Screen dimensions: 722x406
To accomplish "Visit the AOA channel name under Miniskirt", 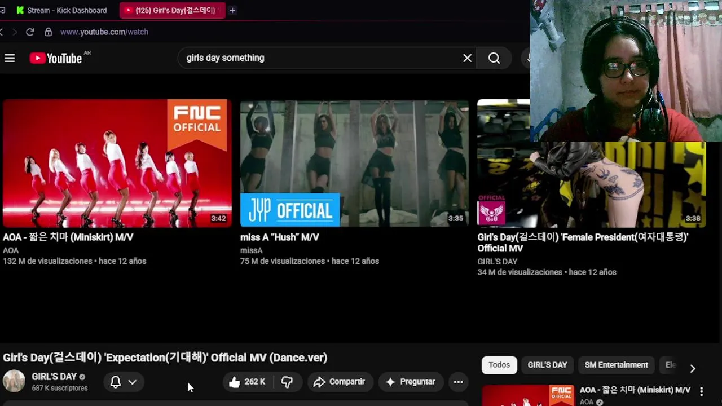I will pyautogui.click(x=11, y=250).
